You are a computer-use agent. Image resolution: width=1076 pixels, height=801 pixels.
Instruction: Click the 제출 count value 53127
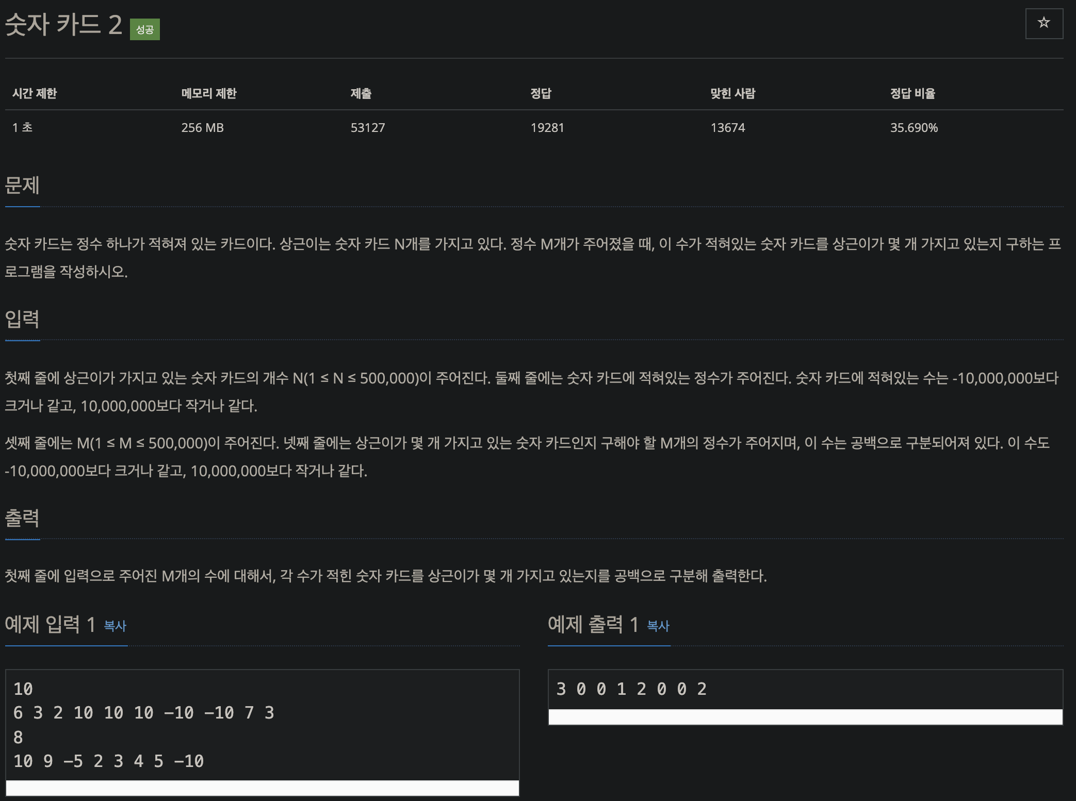click(x=368, y=128)
